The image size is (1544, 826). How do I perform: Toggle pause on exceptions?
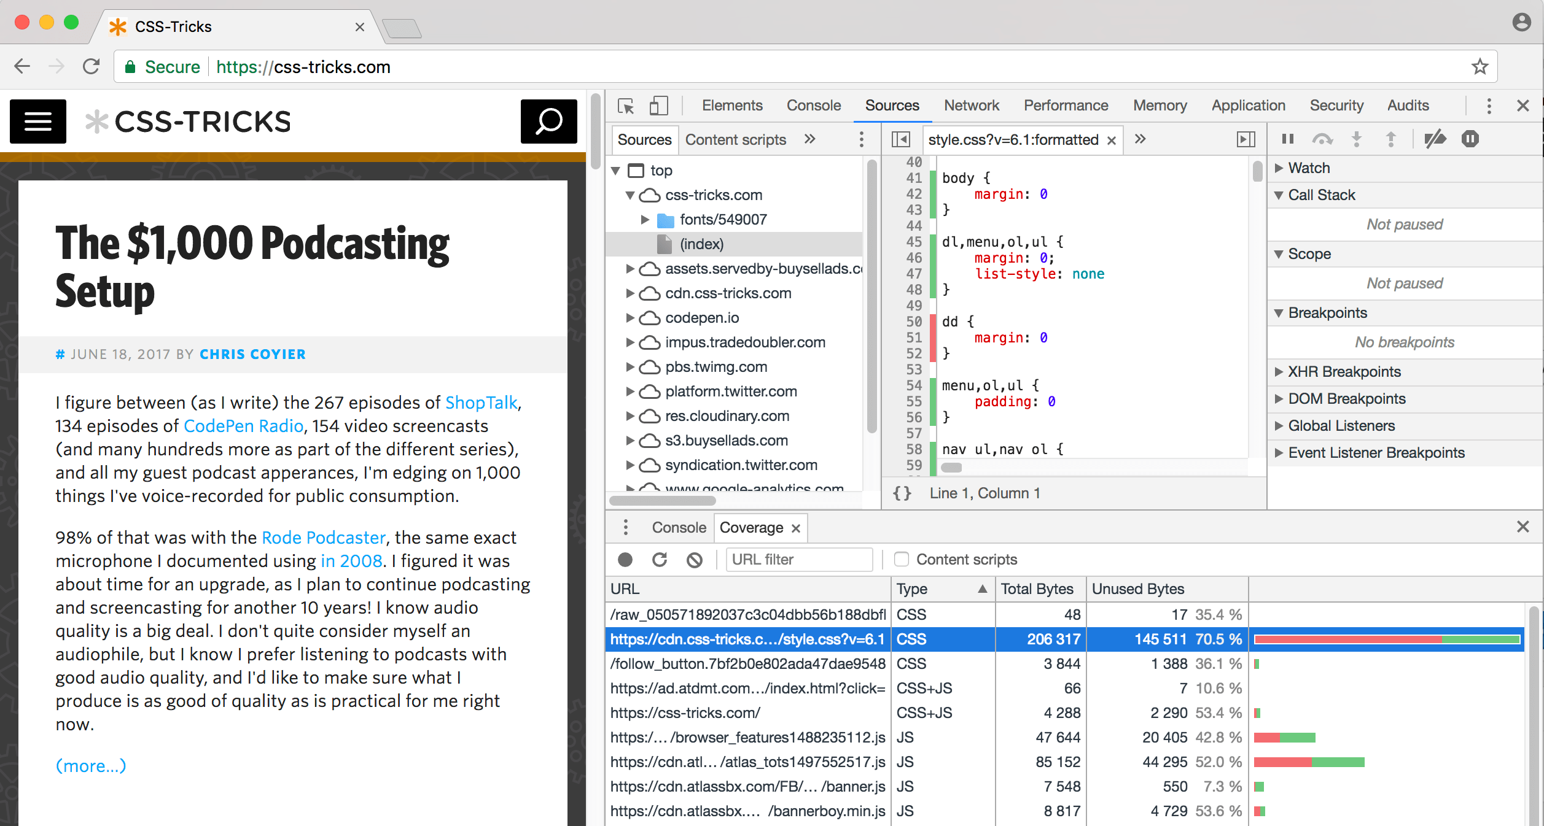[x=1470, y=139]
